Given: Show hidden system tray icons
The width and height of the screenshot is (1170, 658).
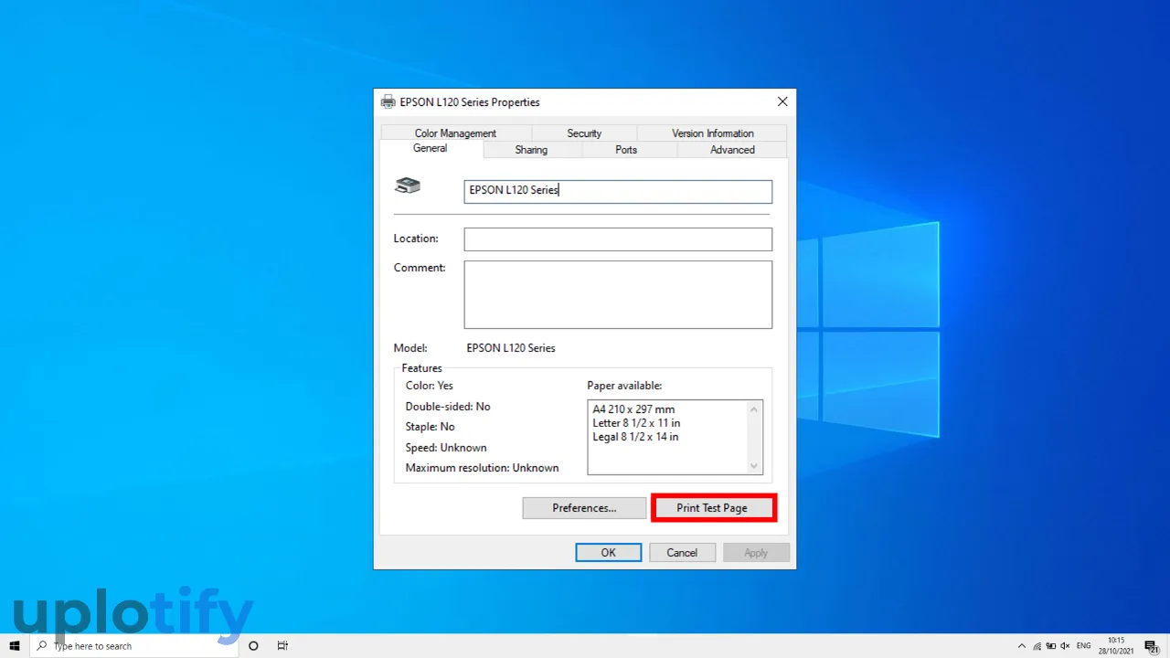Looking at the screenshot, I should coord(1021,645).
